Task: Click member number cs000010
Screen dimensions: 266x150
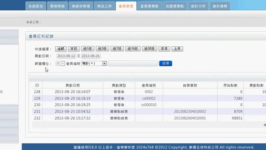Action: 149,105
